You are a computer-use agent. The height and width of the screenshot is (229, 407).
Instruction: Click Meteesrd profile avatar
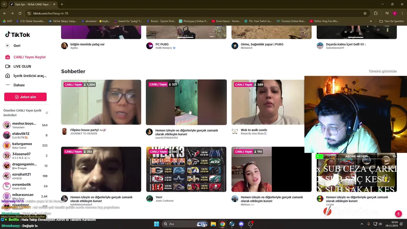click(235, 46)
